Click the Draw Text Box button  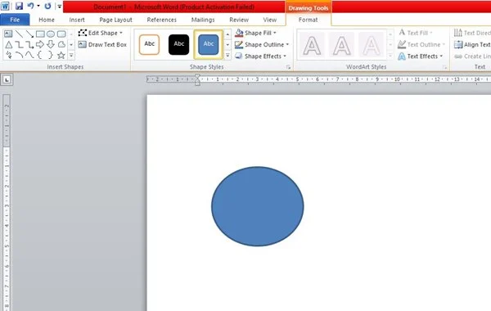click(102, 44)
